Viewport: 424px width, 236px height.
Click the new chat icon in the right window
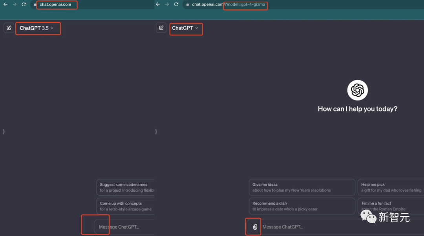pyautogui.click(x=161, y=28)
